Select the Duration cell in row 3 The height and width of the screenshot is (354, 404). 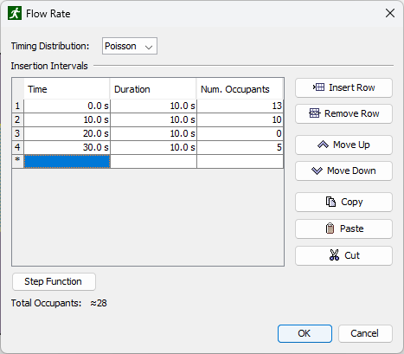coord(153,133)
